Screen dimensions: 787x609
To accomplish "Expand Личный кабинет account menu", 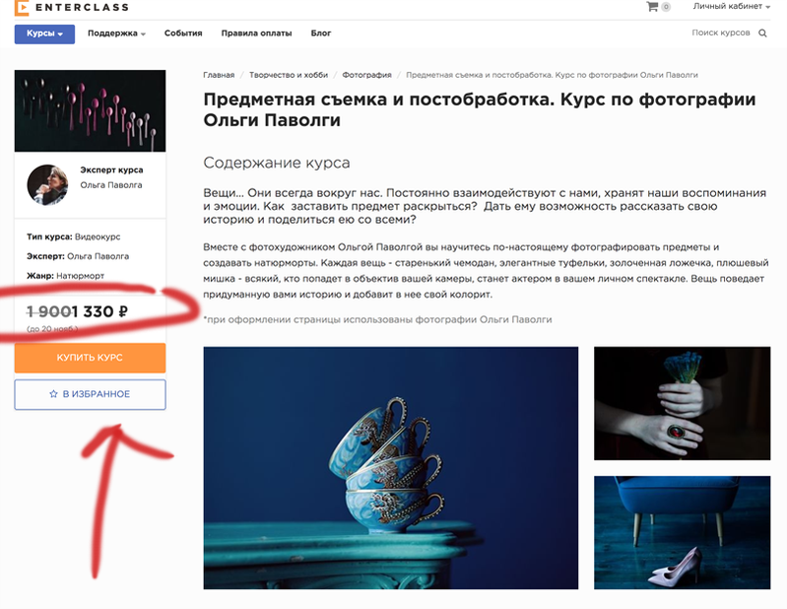I will pos(731,7).
